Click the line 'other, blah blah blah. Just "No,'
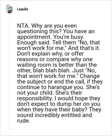 pyautogui.click(x=57, y=70)
